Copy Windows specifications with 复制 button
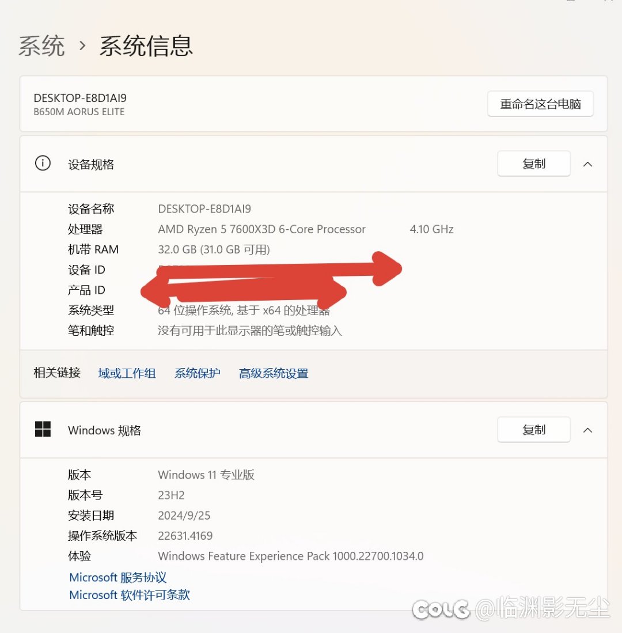Viewport: 622px width, 633px height. pos(534,430)
